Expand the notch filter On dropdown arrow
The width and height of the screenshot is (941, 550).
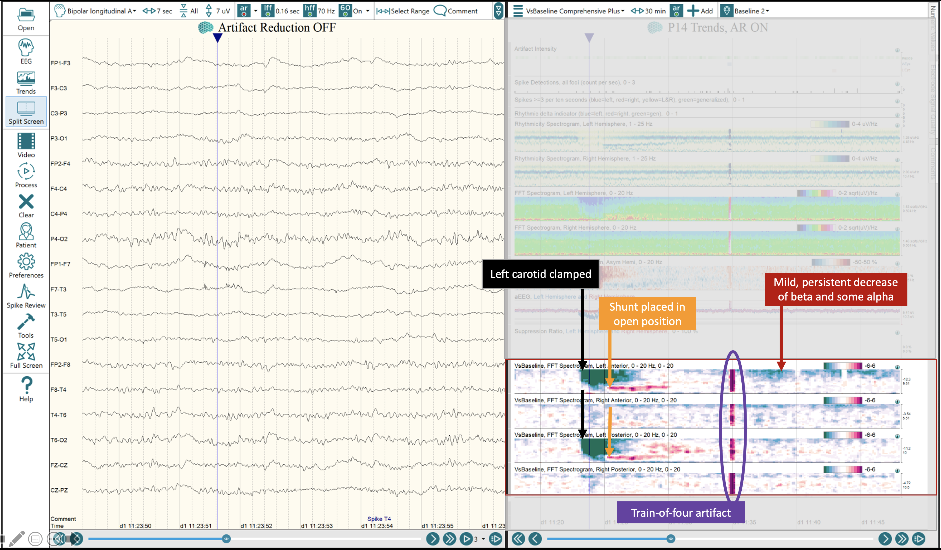click(x=368, y=11)
